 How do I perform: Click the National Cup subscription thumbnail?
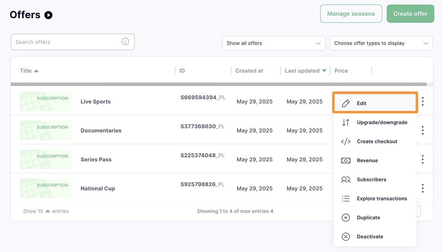click(x=46, y=188)
